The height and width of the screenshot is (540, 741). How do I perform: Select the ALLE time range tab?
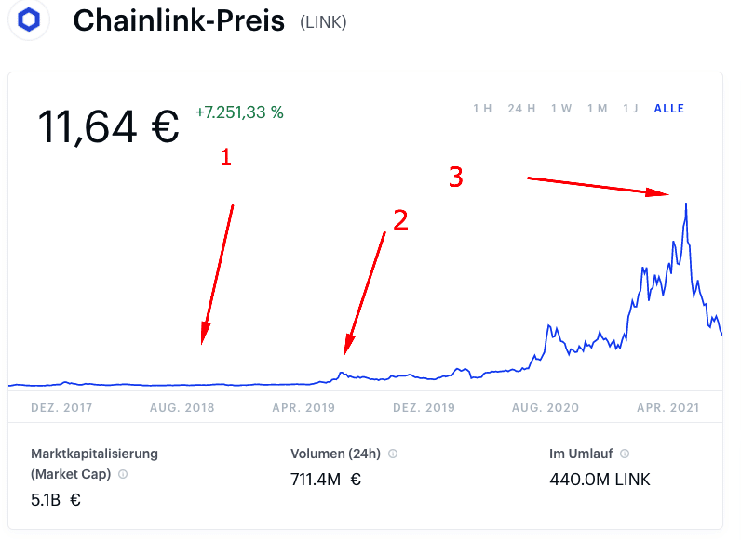669,109
